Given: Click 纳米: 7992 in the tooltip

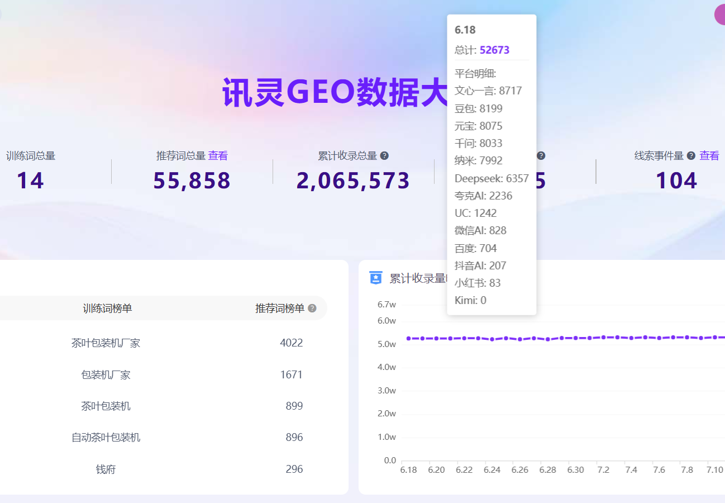Looking at the screenshot, I should pyautogui.click(x=479, y=160).
